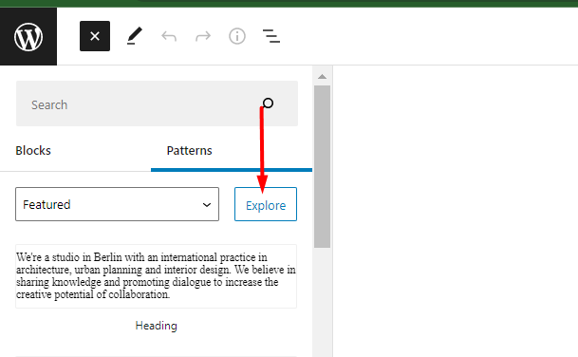Click the Redo arrow icon
578x357 pixels.
tap(203, 36)
